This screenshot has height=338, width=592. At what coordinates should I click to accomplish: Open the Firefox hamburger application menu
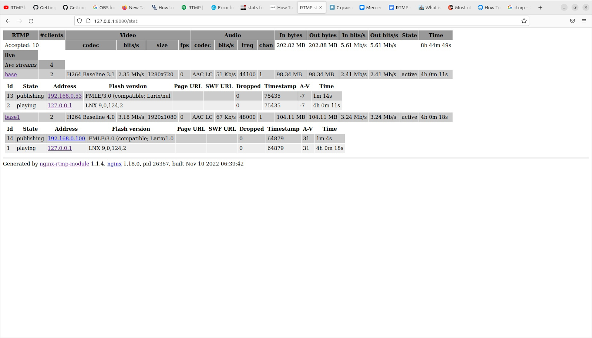tap(584, 21)
